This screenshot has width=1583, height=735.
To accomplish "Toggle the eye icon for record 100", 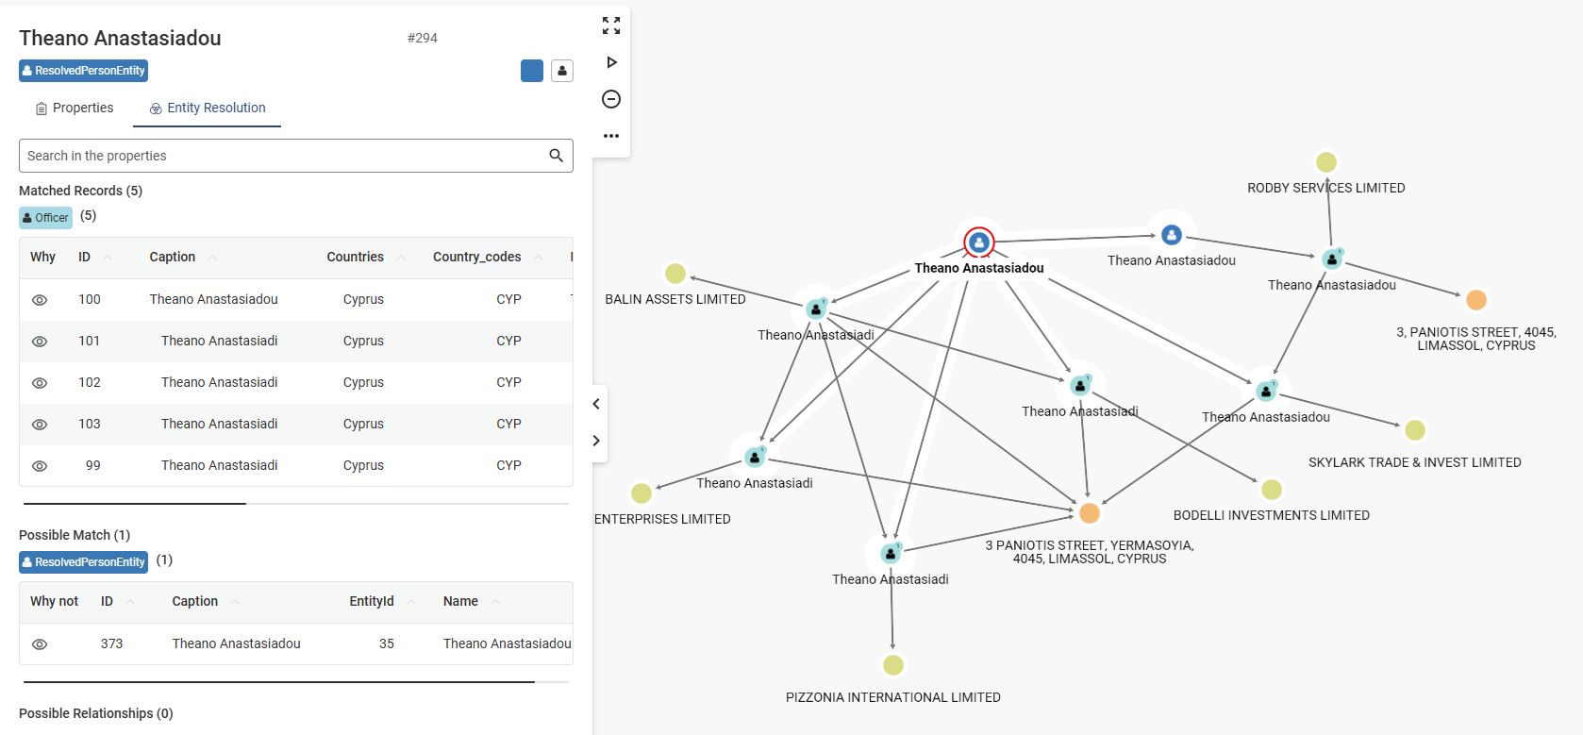I will point(40,300).
